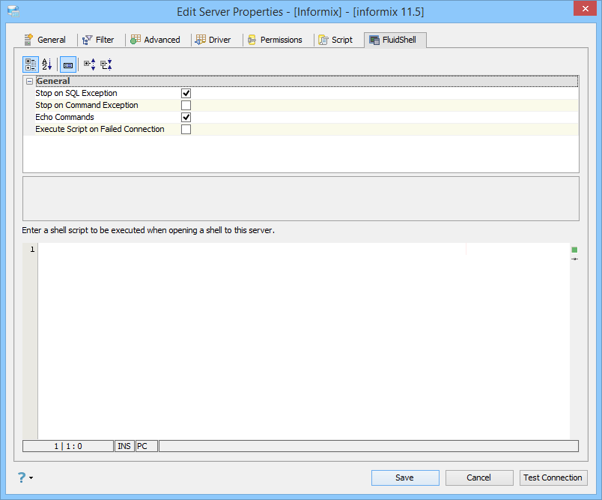Click the Categorized view toolbar icon
Image resolution: width=602 pixels, height=500 pixels.
pyautogui.click(x=31, y=64)
